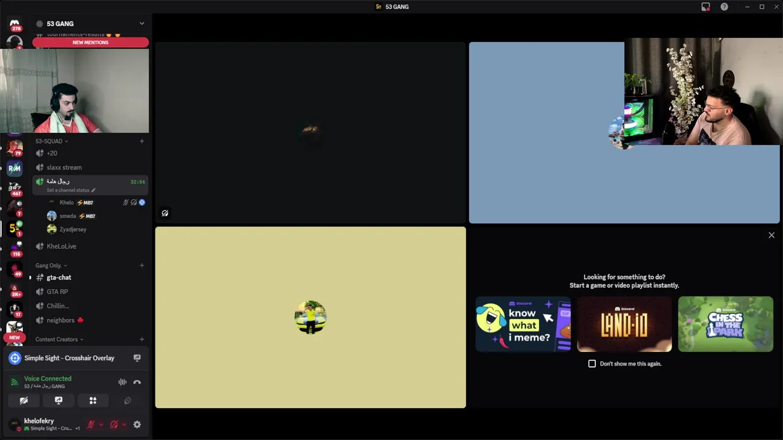
Task: Collapse the Gang Only category
Action: click(x=51, y=265)
